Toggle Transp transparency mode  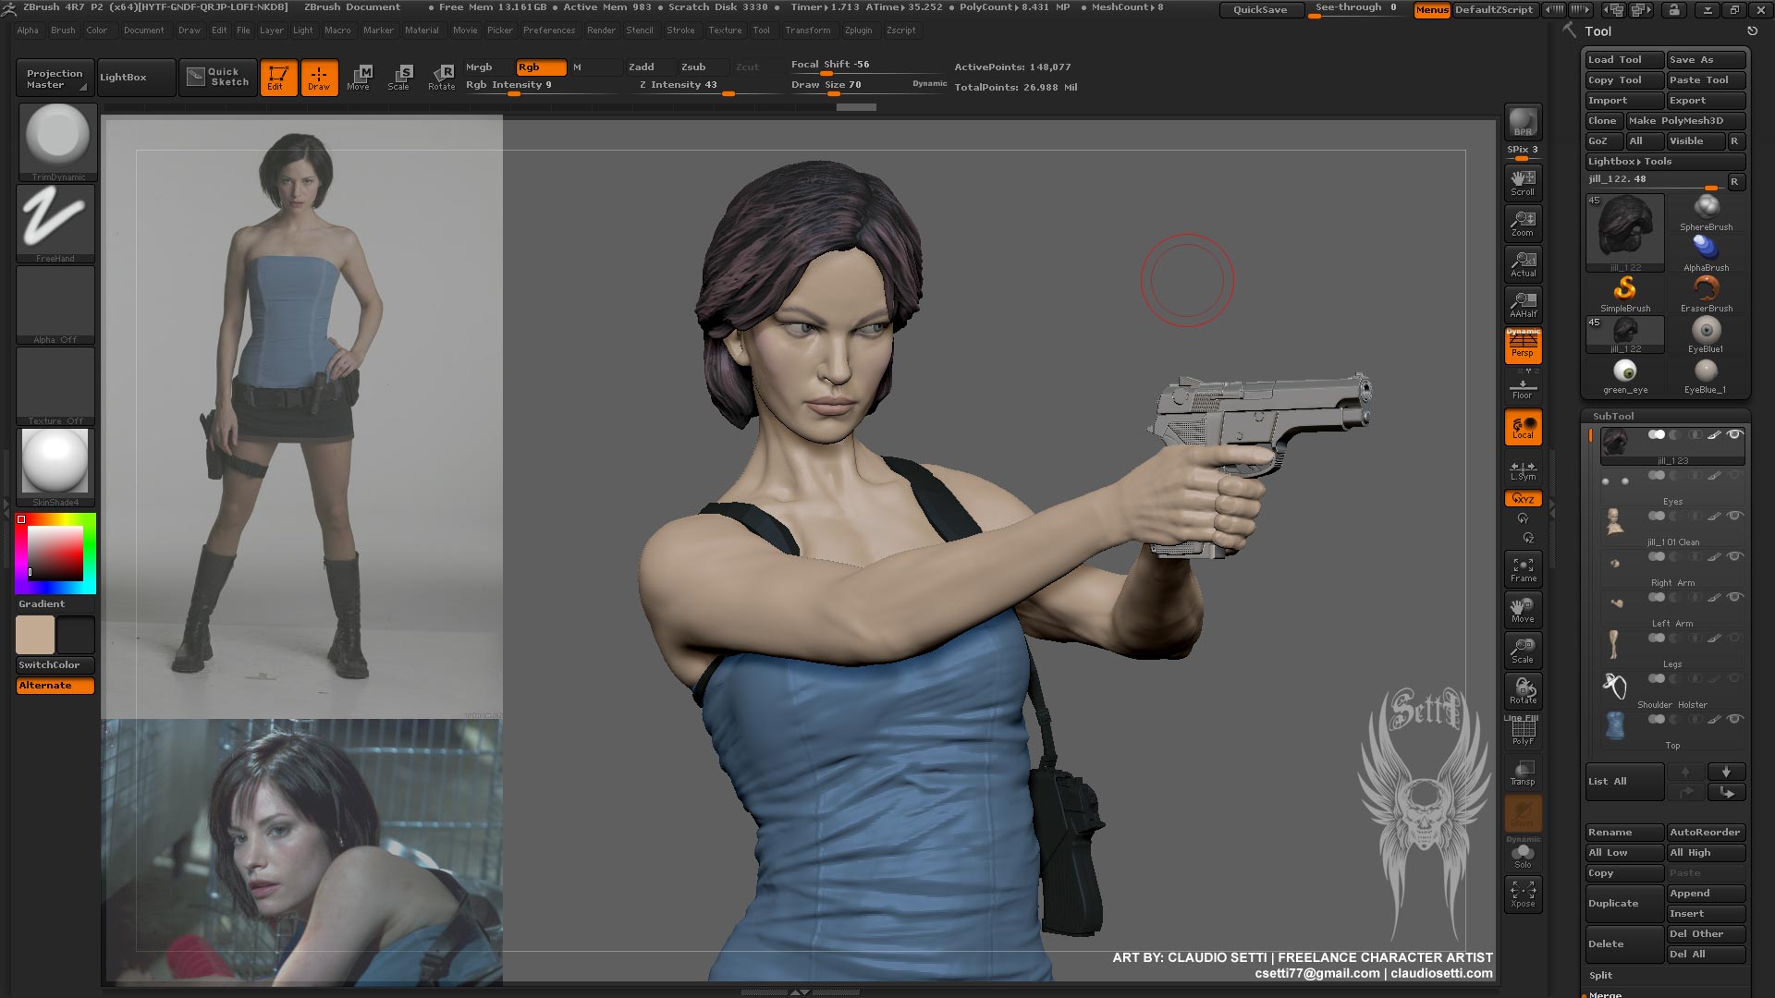[x=1523, y=773]
